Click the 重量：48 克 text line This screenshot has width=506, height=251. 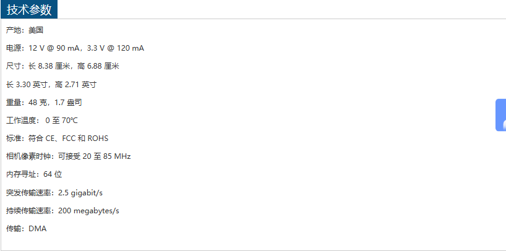(x=44, y=103)
